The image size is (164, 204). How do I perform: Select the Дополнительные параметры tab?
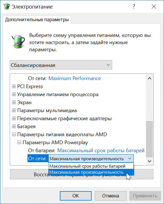(x=37, y=20)
